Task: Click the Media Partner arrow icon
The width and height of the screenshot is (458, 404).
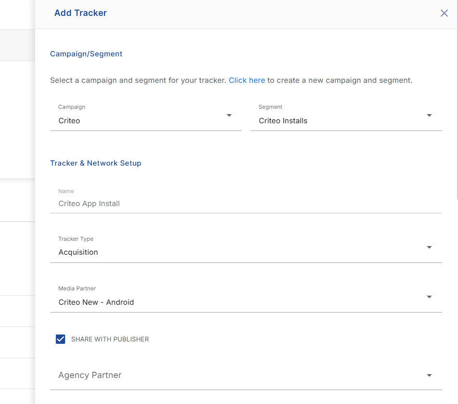Action: coord(430,297)
